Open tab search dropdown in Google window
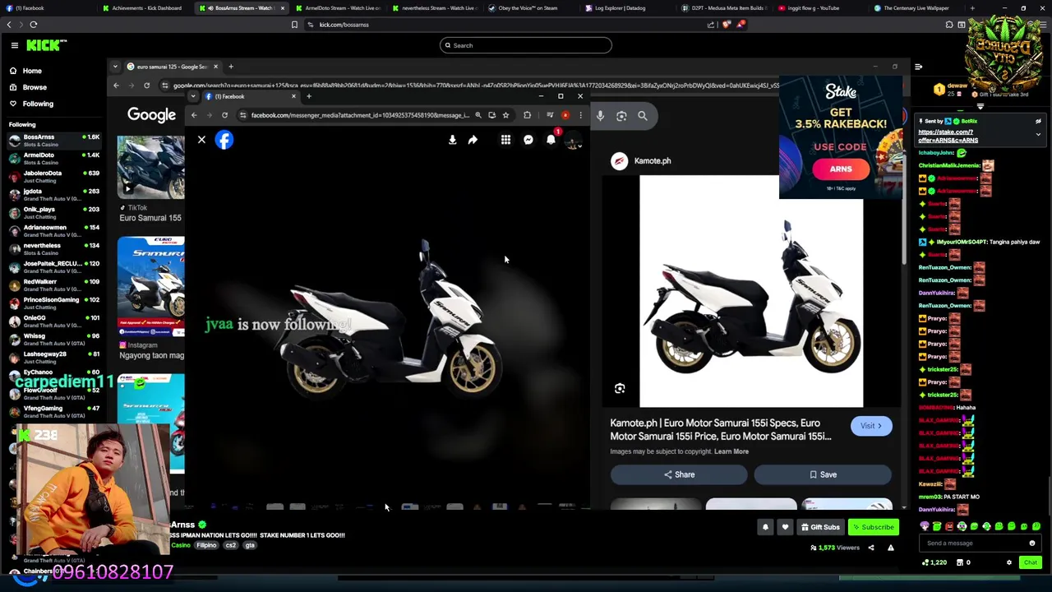The height and width of the screenshot is (592, 1052). click(x=116, y=67)
